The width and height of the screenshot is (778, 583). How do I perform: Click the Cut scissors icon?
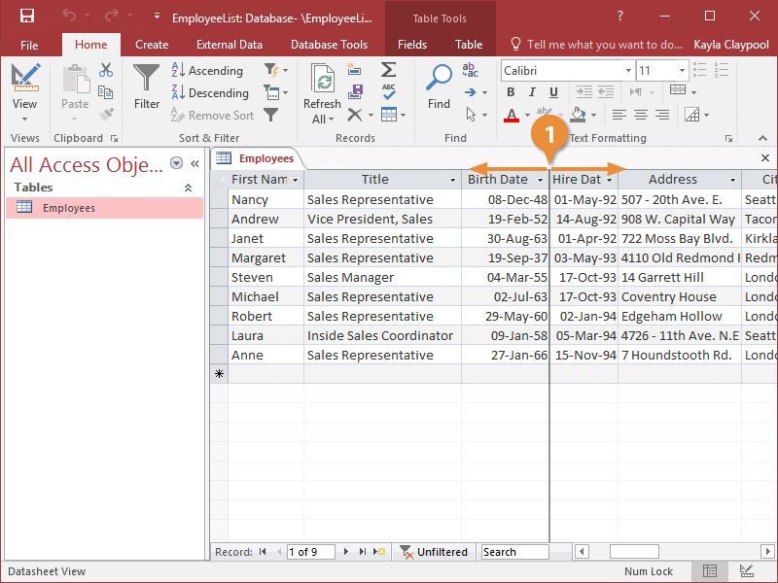(106, 70)
